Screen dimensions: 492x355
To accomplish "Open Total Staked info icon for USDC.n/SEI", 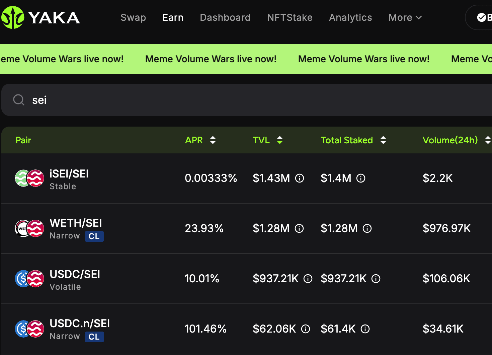I will [x=365, y=329].
